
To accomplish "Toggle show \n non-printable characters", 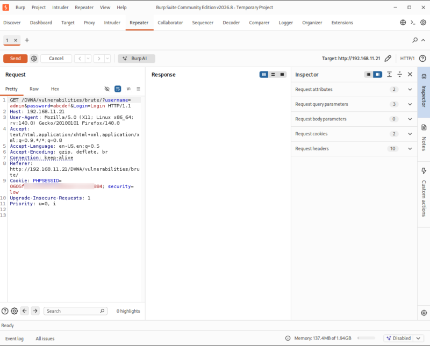I will 128,89.
